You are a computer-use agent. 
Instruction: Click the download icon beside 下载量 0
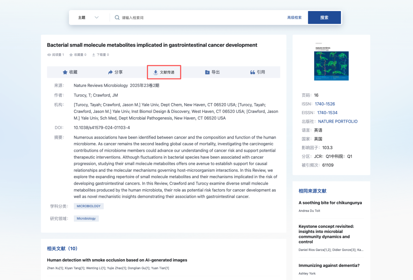point(94,55)
